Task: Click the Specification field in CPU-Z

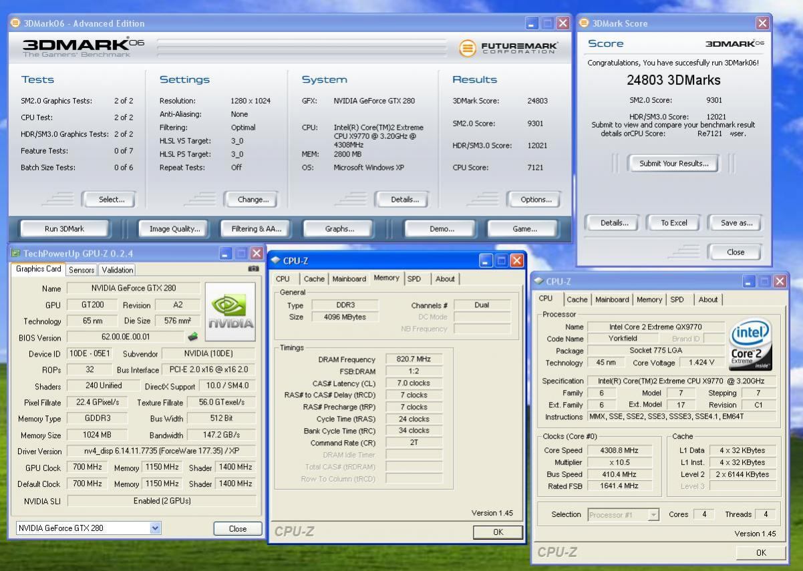Action: 681,381
